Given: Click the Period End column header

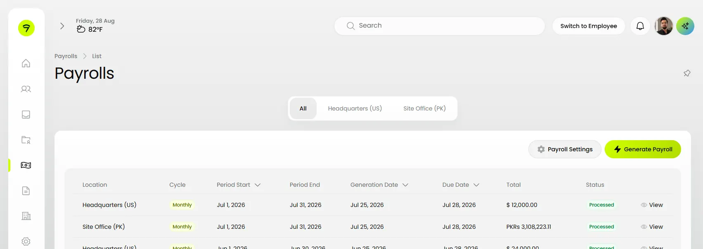Looking at the screenshot, I should (x=305, y=185).
